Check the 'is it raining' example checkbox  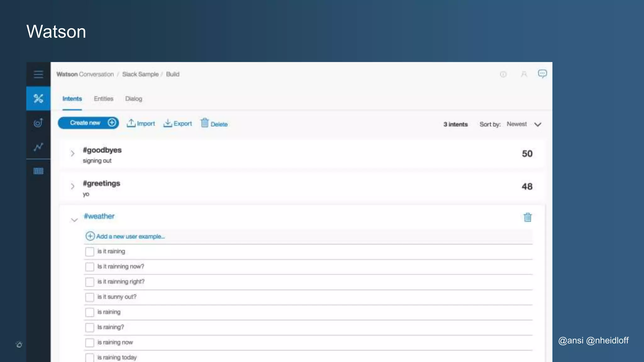90,252
